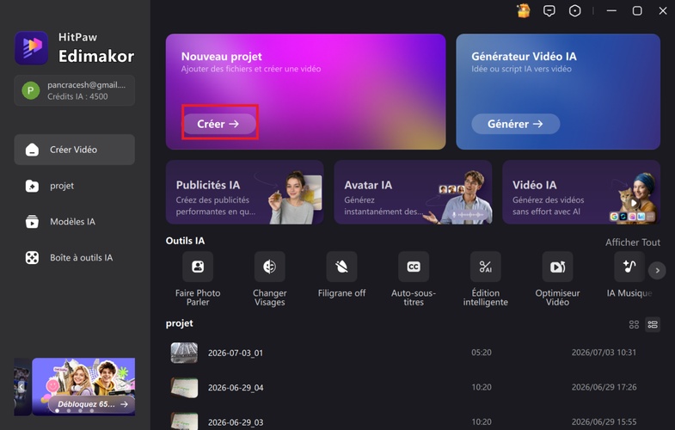Screen dimensions: 675x430
Task: Click the HitPaw Edimakor logo
Action: tap(32, 48)
